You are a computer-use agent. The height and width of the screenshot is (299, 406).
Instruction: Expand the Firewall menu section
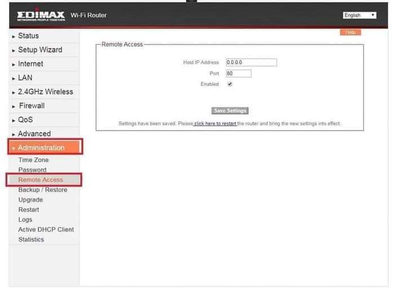tap(32, 105)
